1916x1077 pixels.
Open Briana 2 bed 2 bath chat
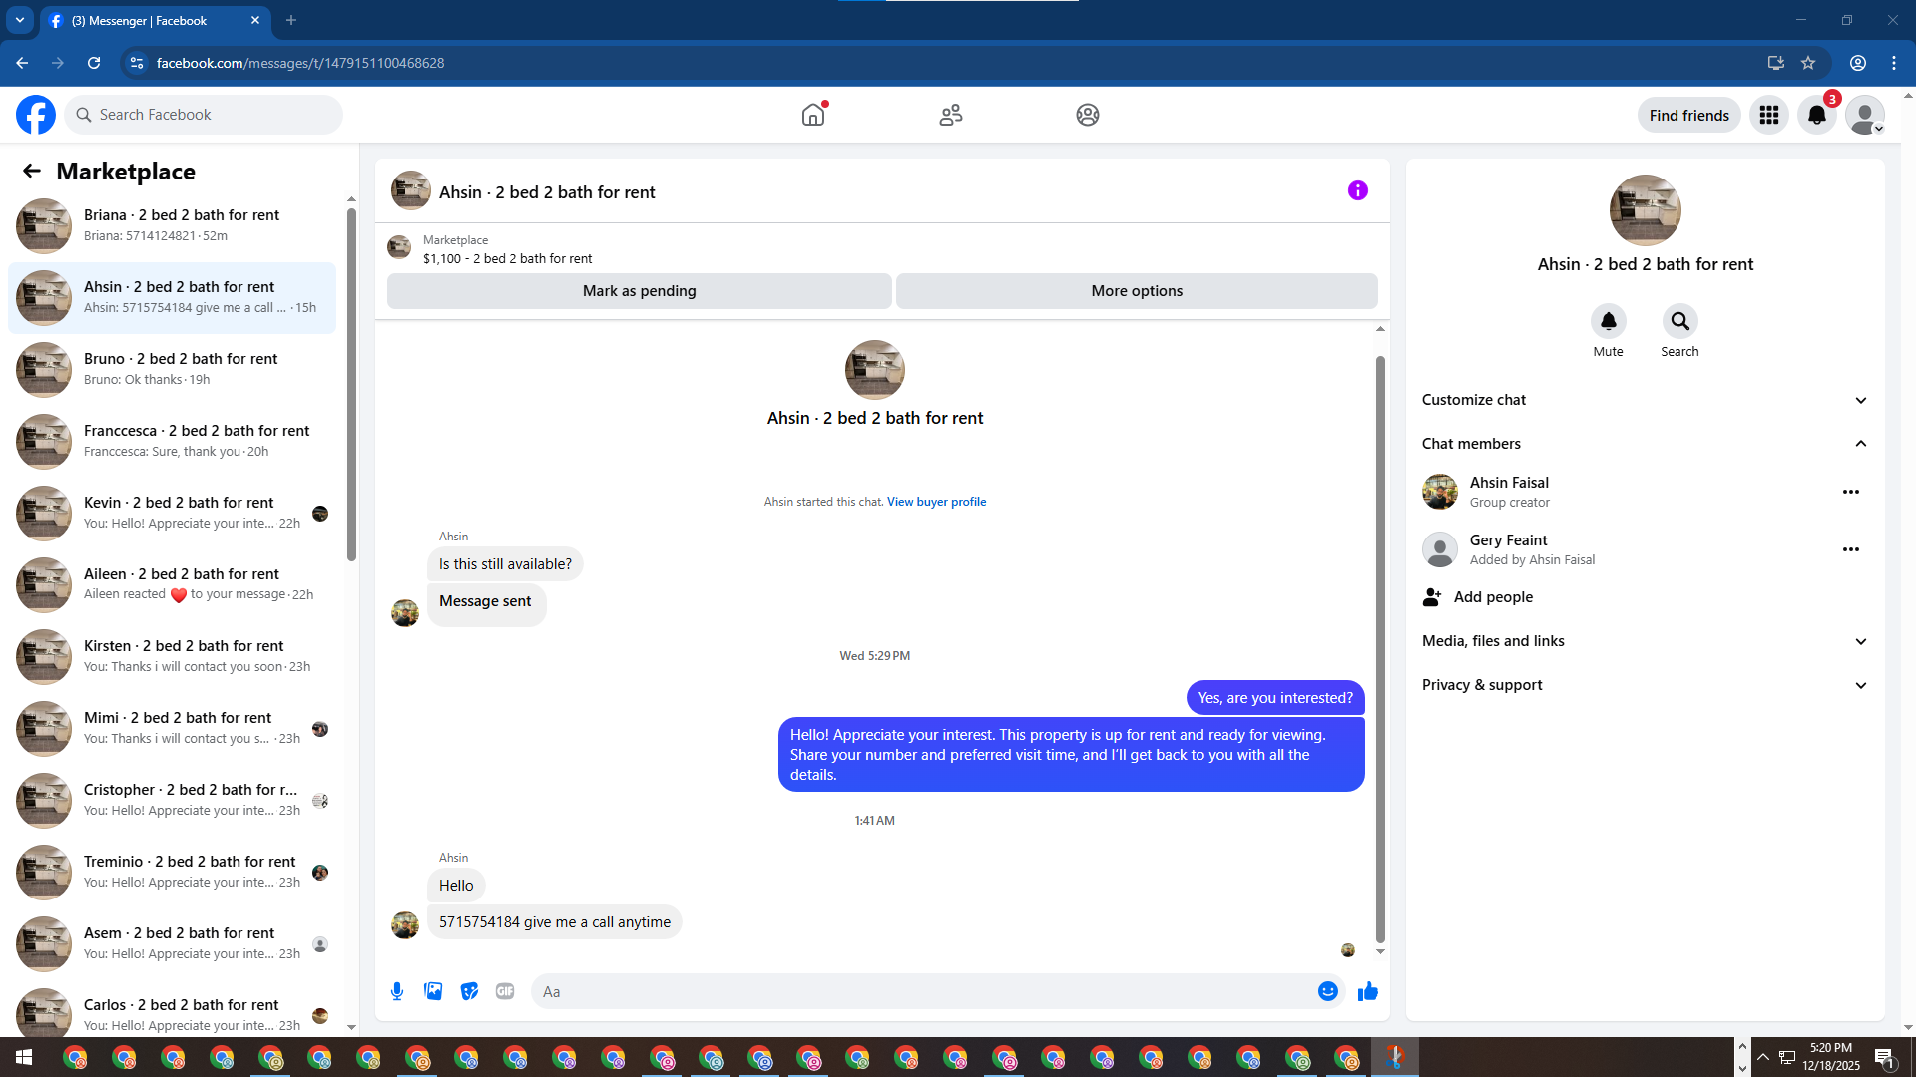172,225
